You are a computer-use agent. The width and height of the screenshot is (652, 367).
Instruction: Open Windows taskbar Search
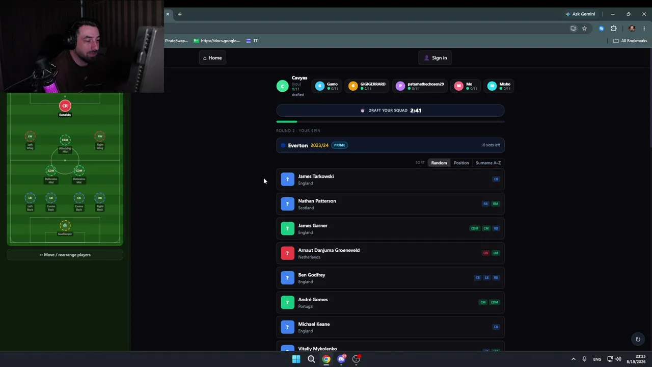(x=311, y=359)
